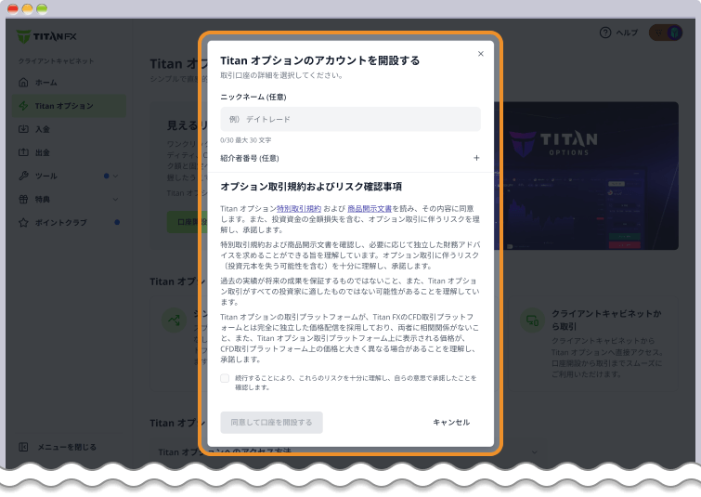Viewport: 701px width, 497px height.
Task: Click the green 口座開設 button behind dialog
Action: pos(187,222)
